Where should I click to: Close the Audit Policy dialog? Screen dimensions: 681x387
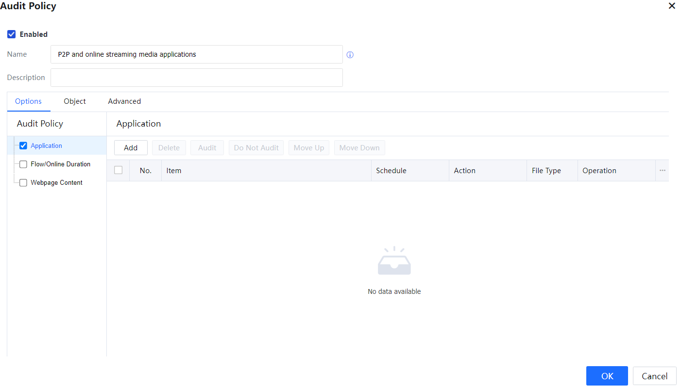672,6
